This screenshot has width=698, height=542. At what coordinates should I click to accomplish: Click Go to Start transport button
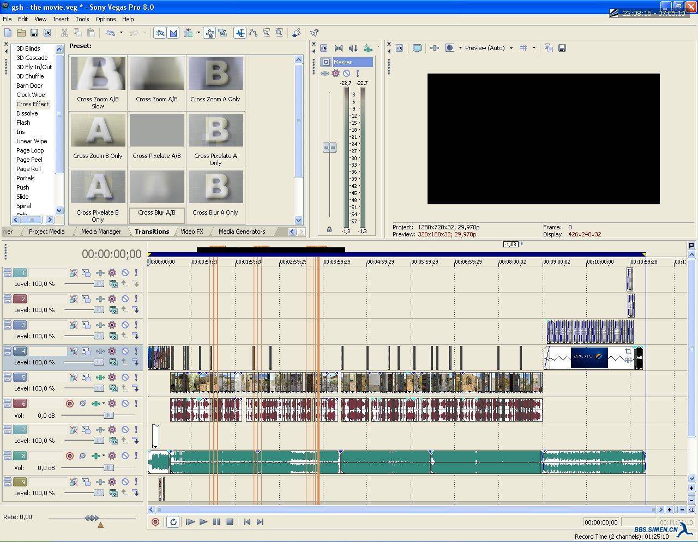click(247, 522)
